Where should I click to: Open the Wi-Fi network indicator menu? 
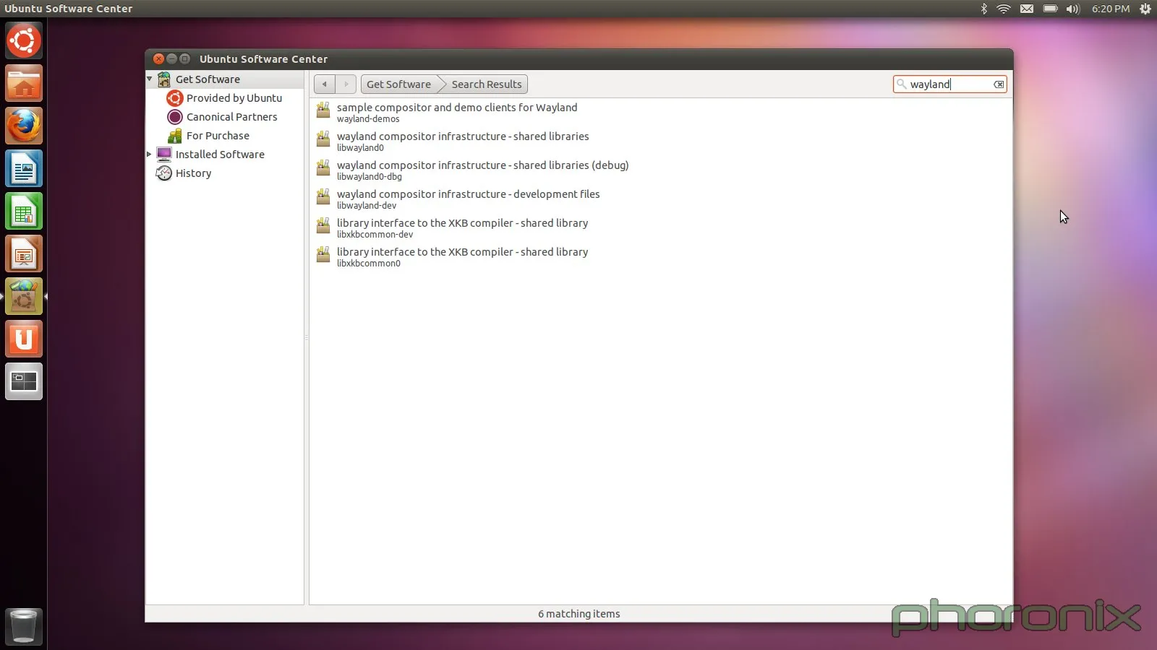tap(1004, 9)
